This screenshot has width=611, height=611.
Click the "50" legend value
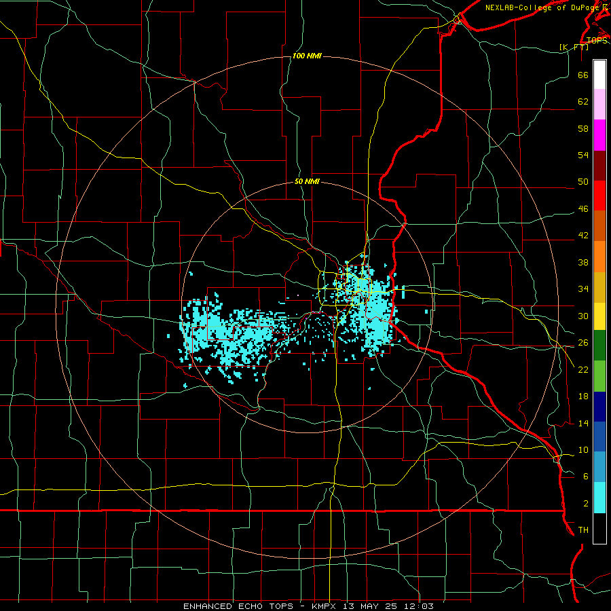[583, 182]
